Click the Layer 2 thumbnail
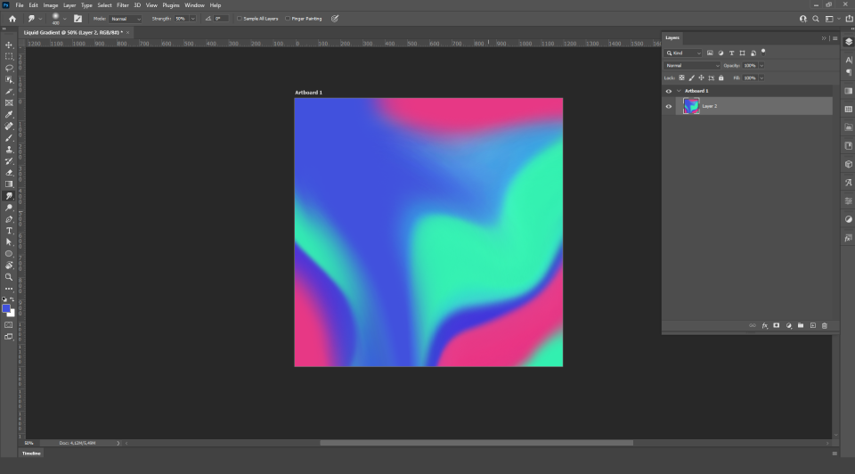Screen dimensions: 855x474 691,106
